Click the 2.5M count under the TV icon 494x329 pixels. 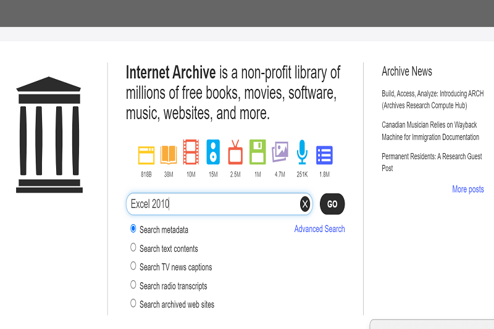point(235,175)
